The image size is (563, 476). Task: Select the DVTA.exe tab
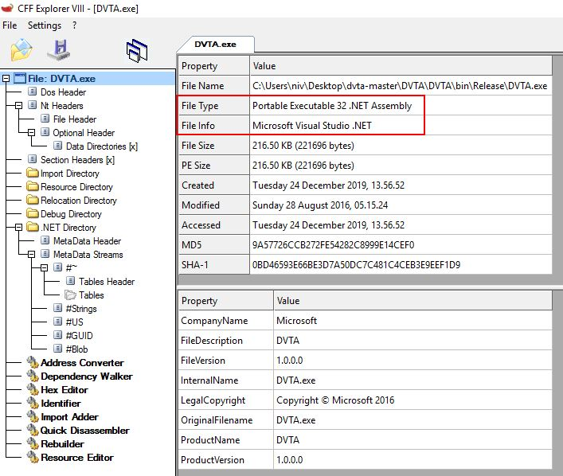tap(216, 44)
